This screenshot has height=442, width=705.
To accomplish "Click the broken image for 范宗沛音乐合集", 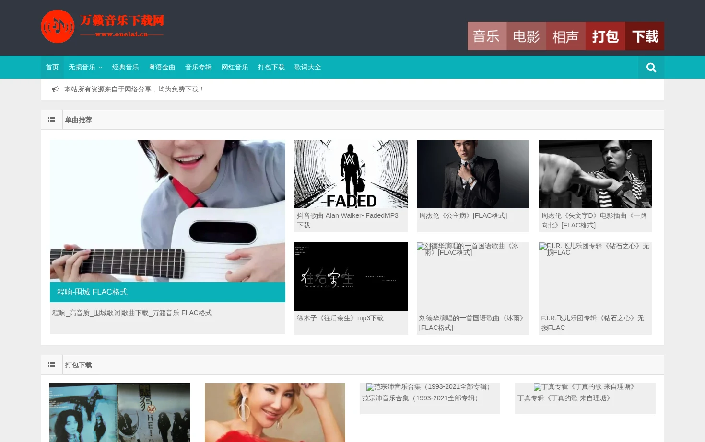I will point(430,386).
